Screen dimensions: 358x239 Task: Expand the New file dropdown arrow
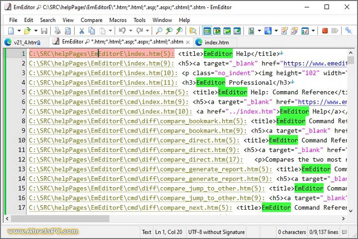pyautogui.click(x=19, y=31)
